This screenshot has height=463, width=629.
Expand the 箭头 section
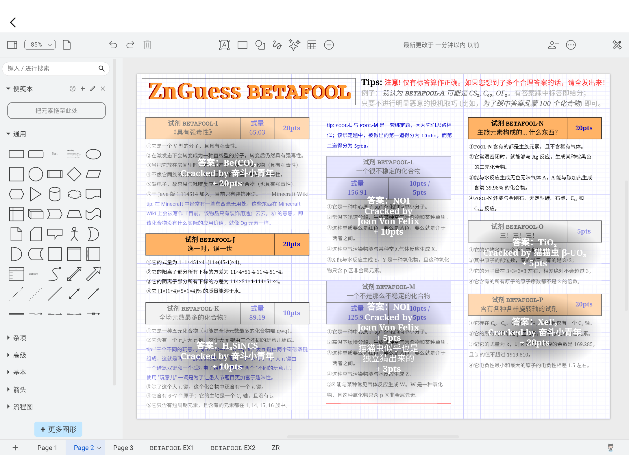[17, 389]
